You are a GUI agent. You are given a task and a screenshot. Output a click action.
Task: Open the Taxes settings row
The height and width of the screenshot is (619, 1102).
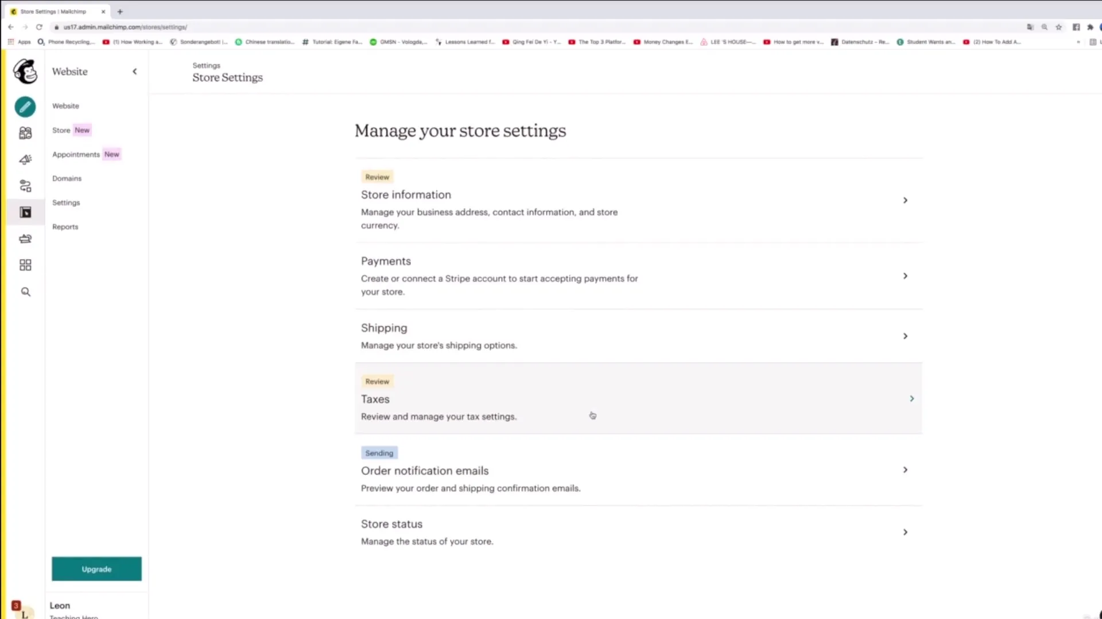click(x=638, y=398)
